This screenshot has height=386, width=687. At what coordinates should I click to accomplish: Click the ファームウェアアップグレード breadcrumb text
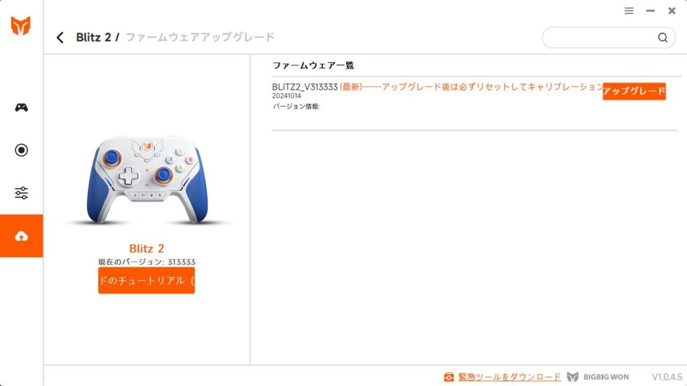(200, 38)
